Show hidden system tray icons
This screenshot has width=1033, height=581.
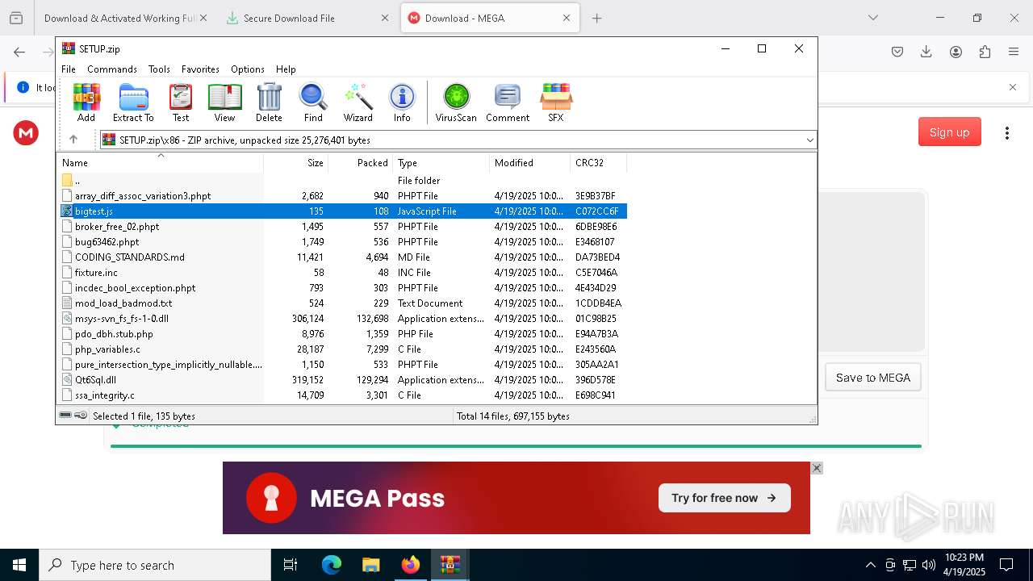(870, 565)
